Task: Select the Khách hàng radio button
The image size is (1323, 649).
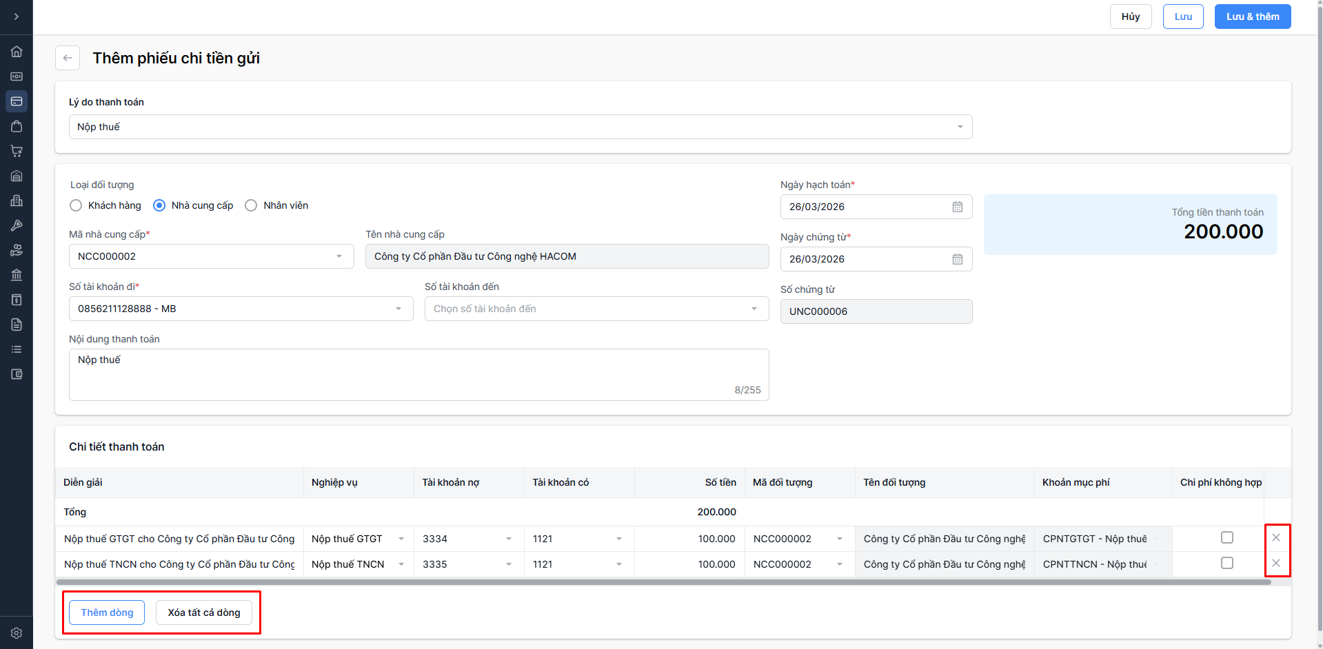Action: tap(77, 205)
